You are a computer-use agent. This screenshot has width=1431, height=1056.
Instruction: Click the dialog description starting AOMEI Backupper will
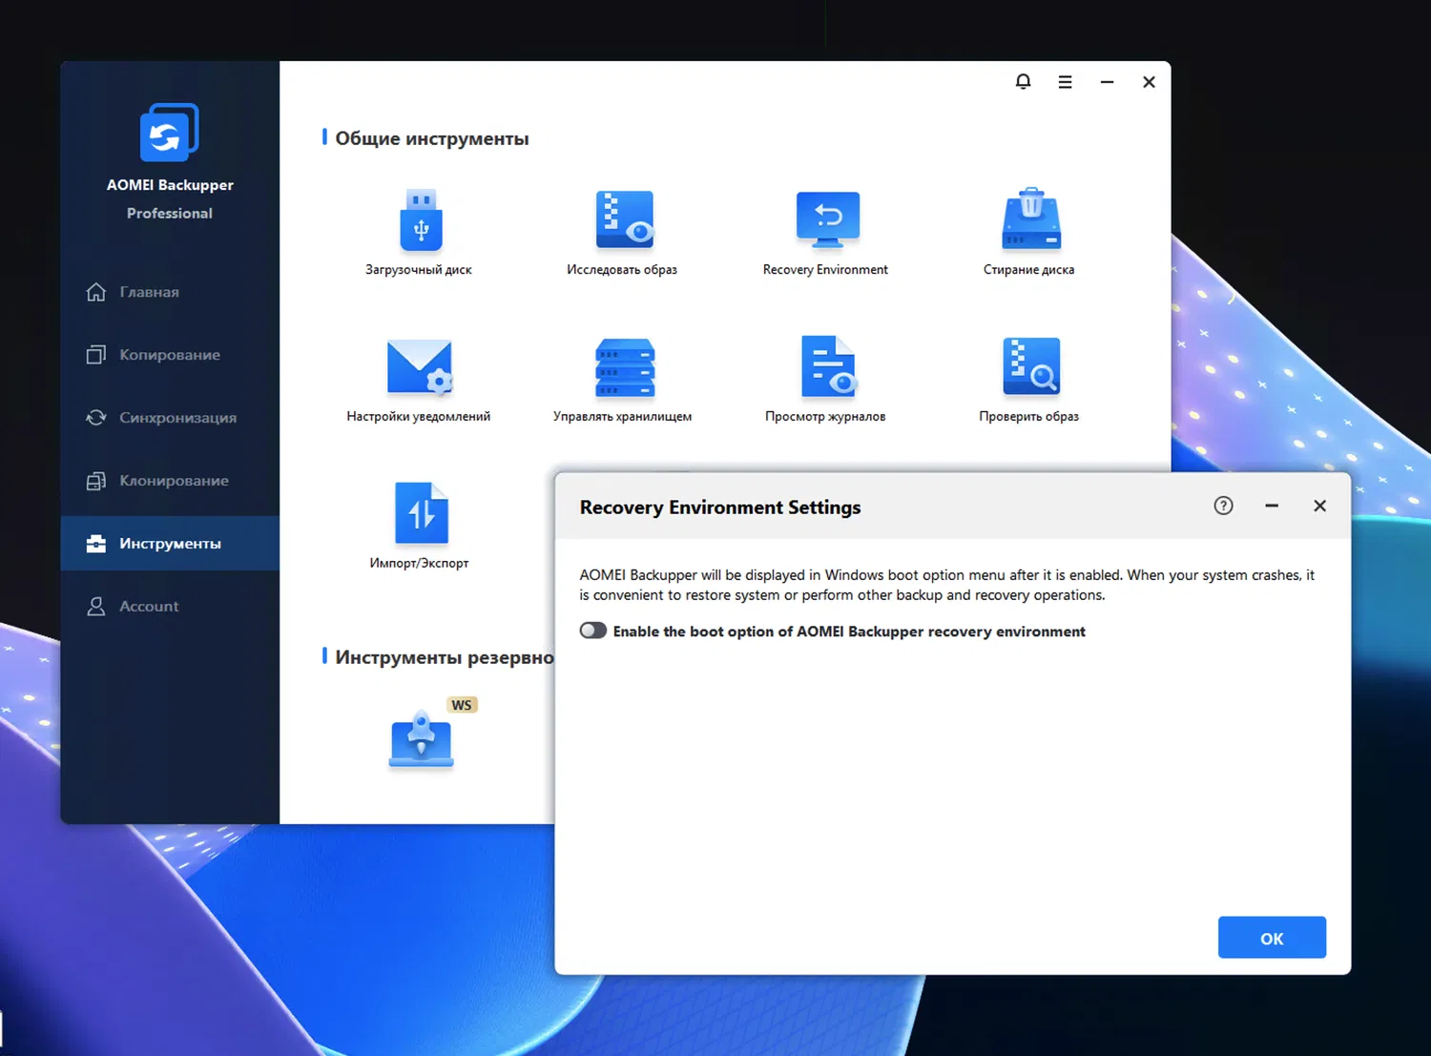coord(946,585)
